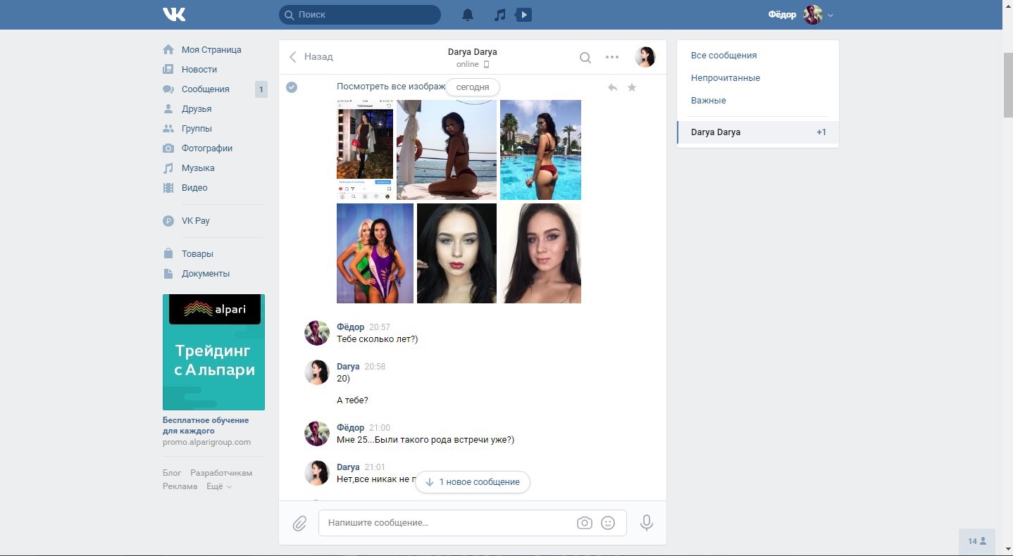
Task: Click the unread counter badge next to Сообщения
Action: [261, 89]
